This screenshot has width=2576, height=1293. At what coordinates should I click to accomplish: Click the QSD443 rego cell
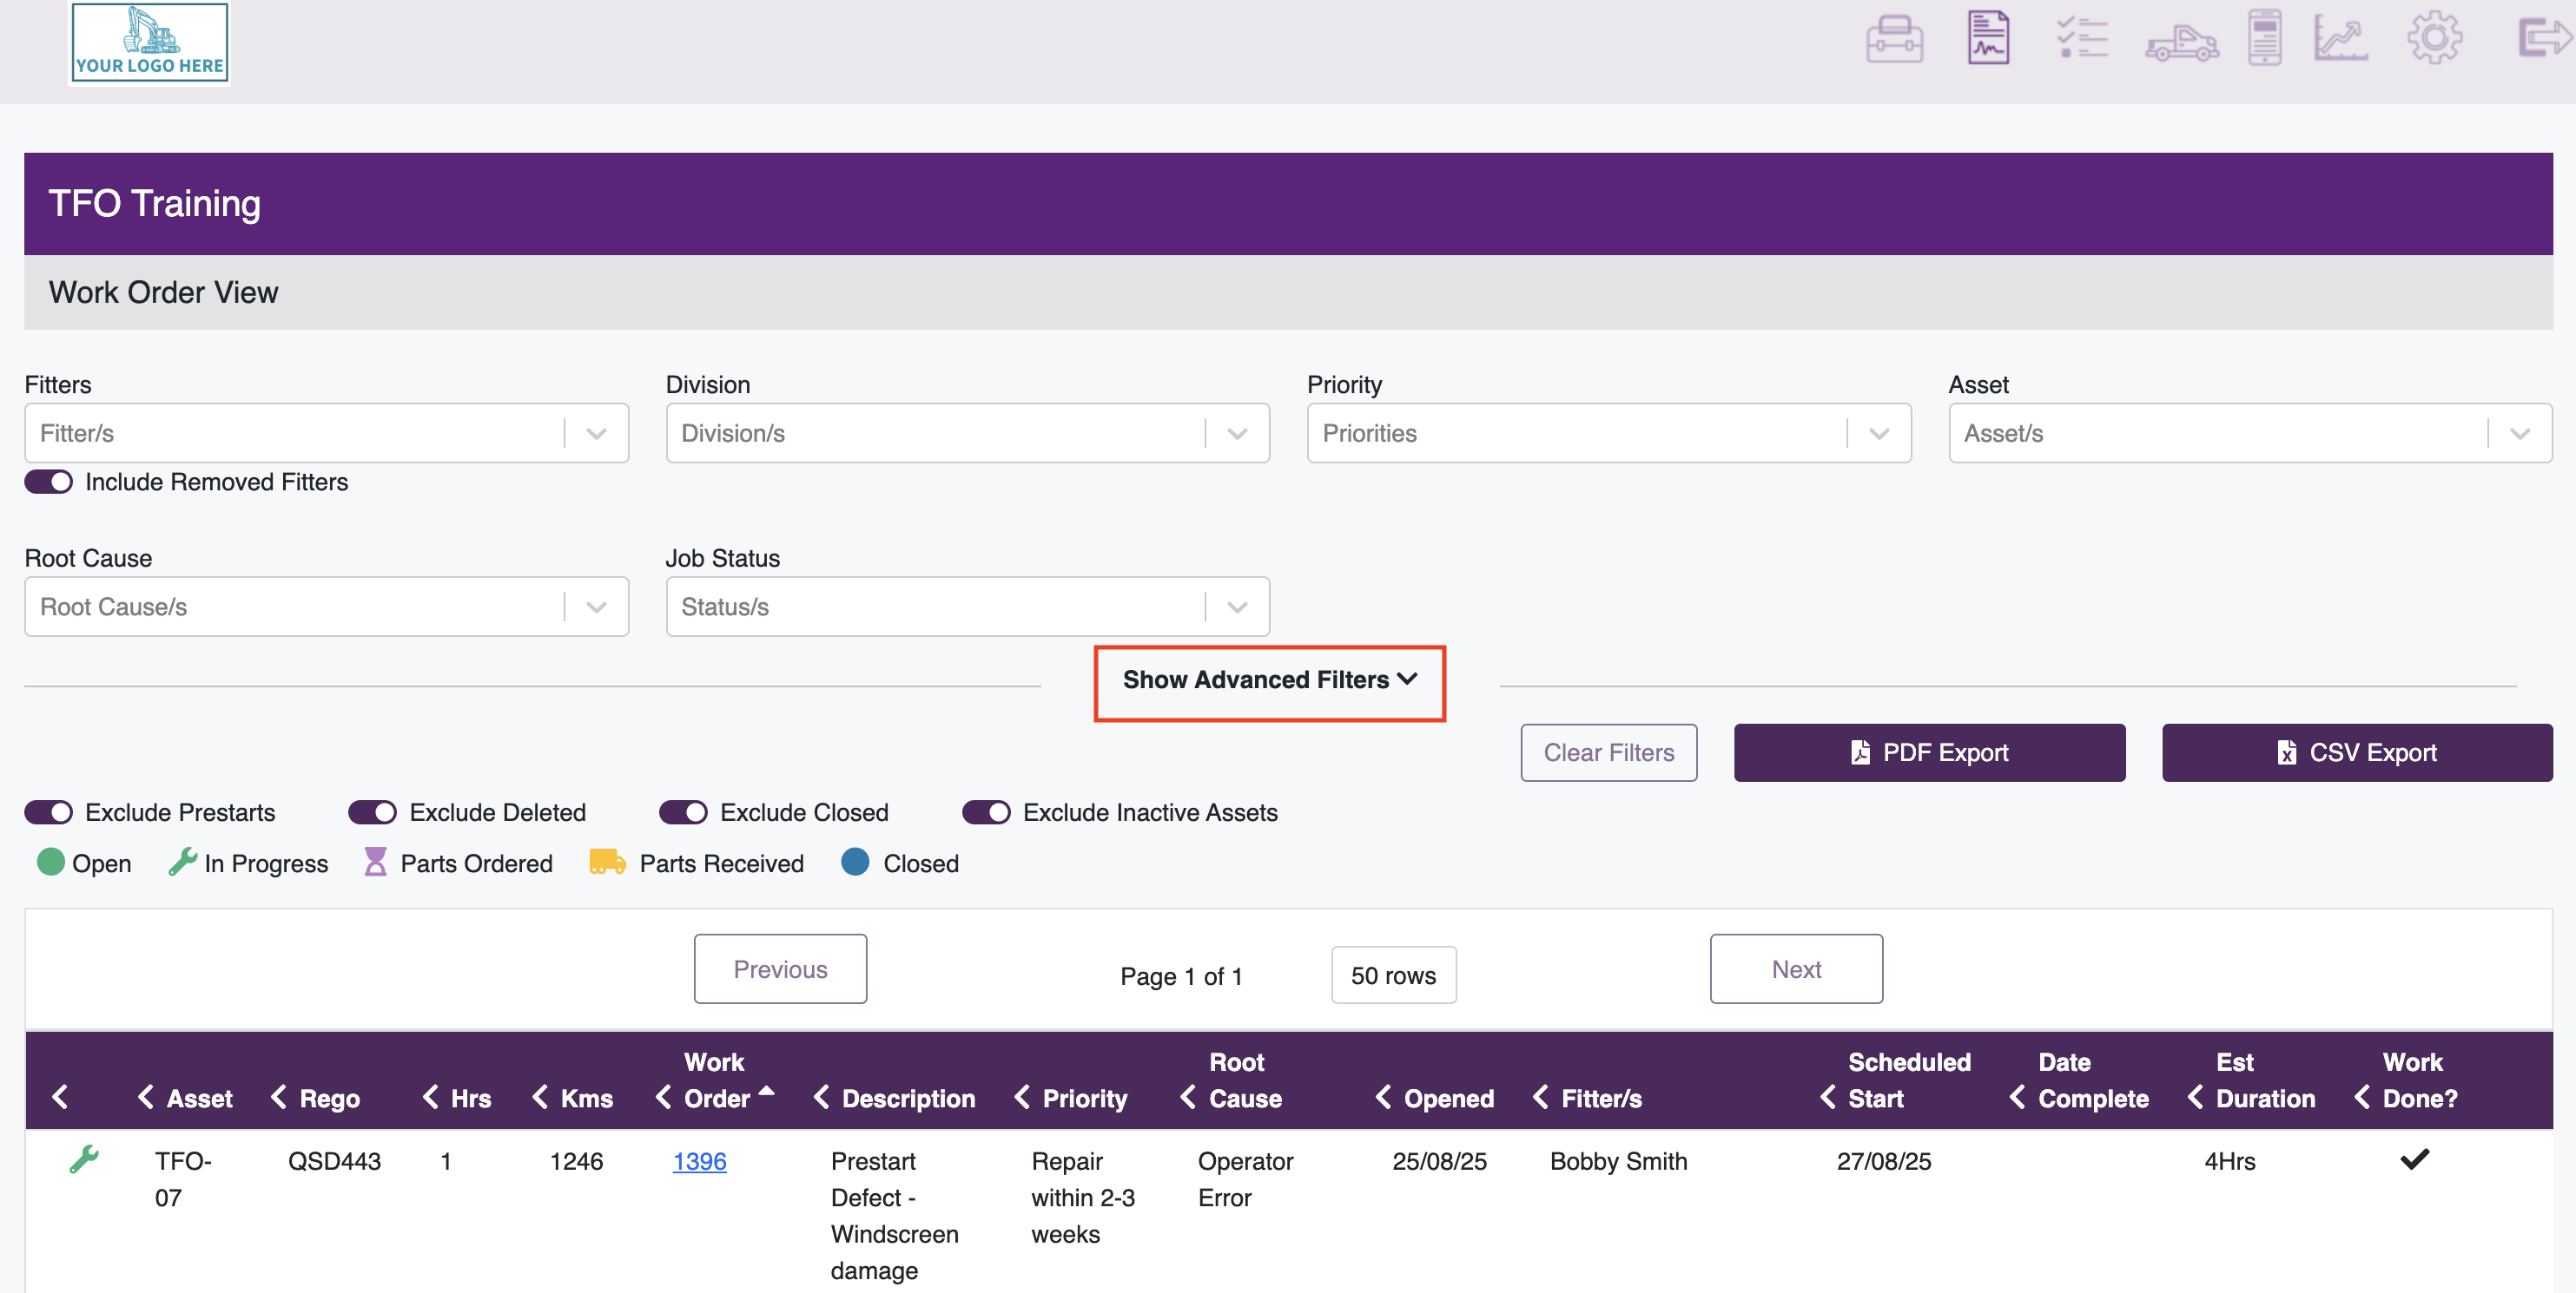334,1161
